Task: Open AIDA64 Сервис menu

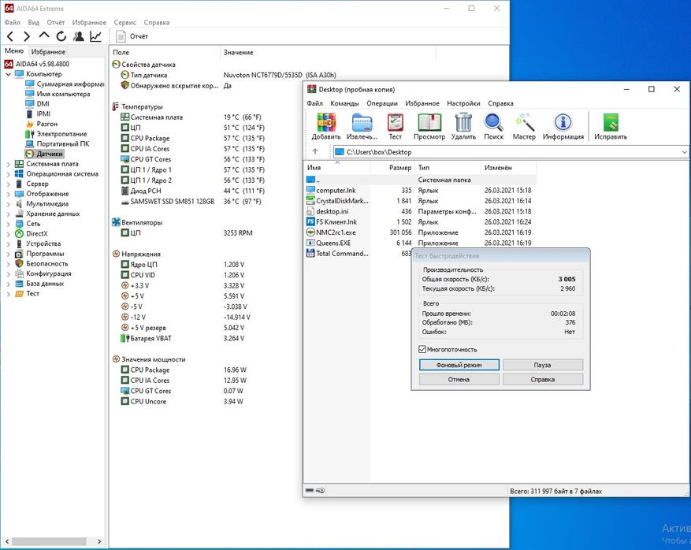Action: 124,23
